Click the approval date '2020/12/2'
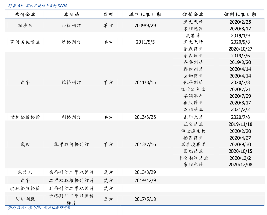The image size is (267, 215). [240, 158]
